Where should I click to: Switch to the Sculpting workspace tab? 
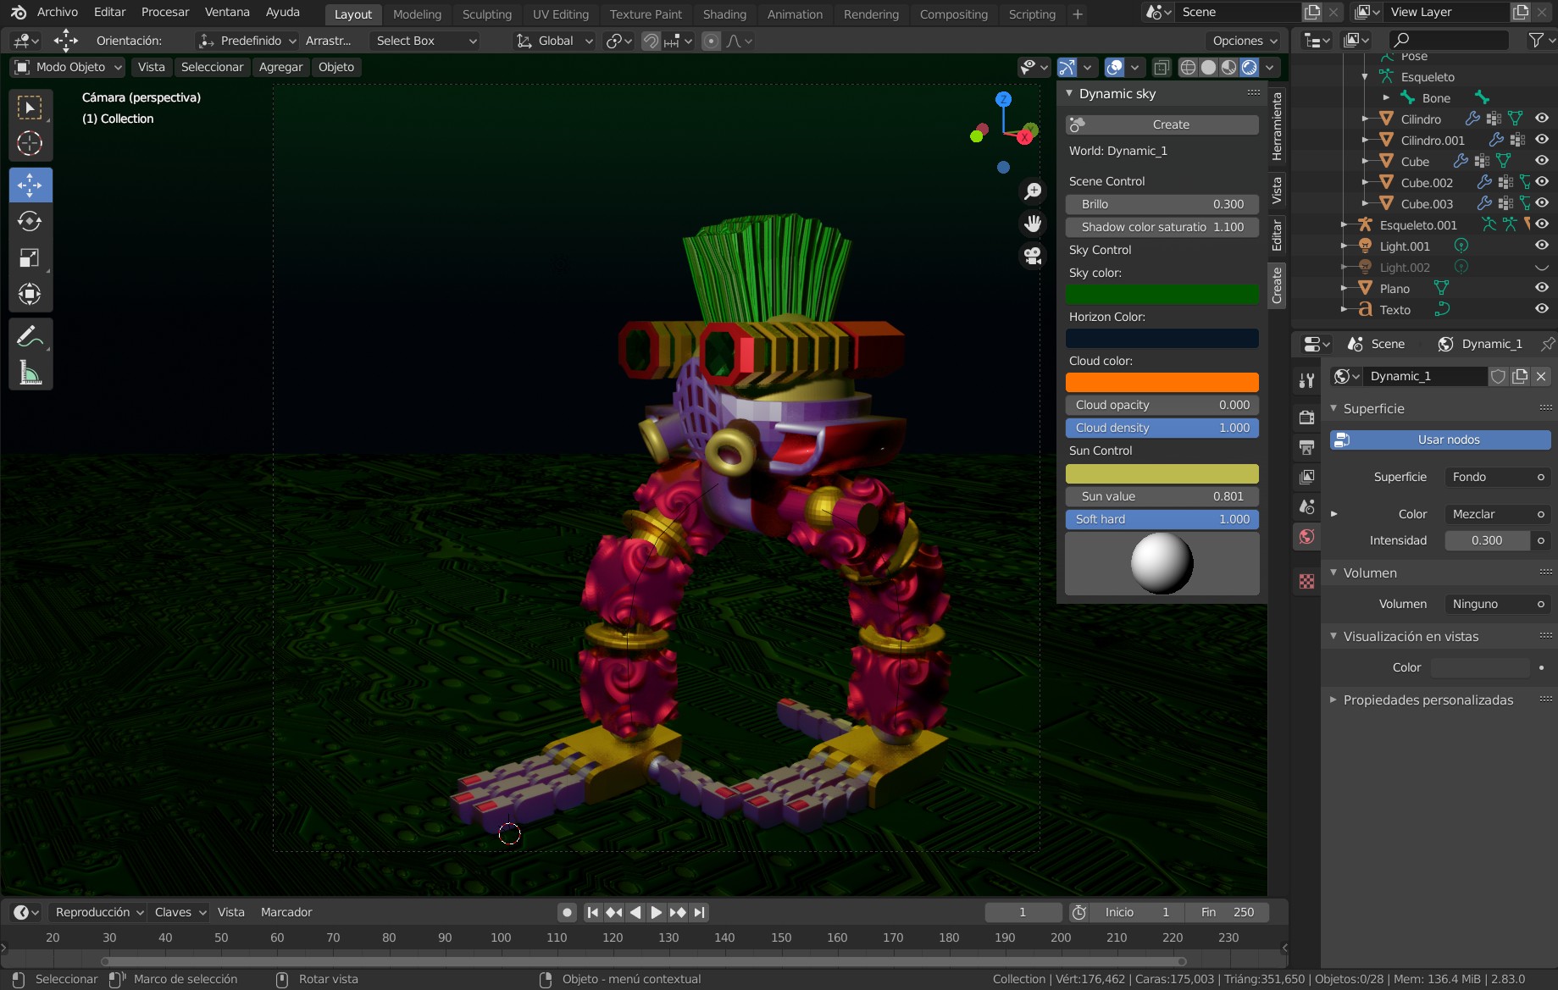point(486,14)
